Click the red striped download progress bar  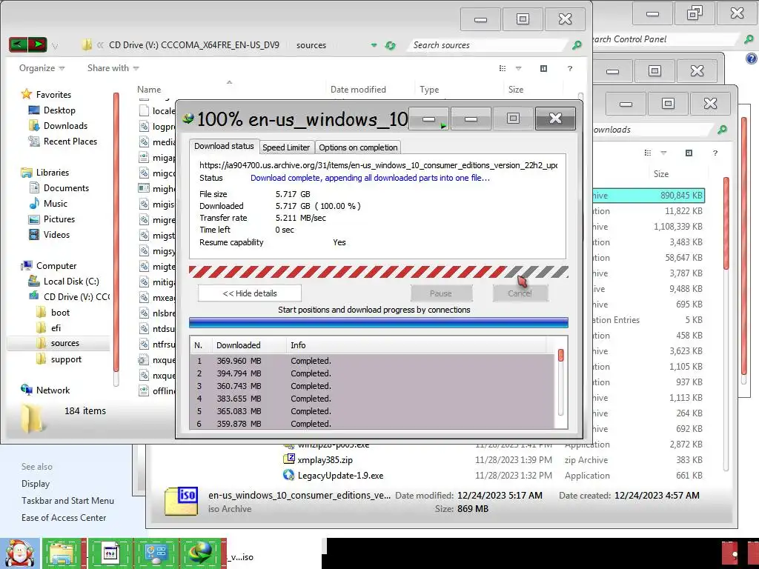[379, 271]
